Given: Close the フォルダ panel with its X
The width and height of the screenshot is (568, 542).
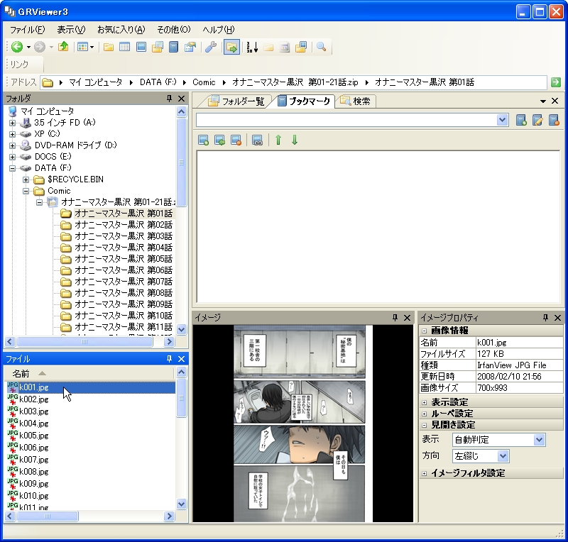Looking at the screenshot, I should (182, 99).
